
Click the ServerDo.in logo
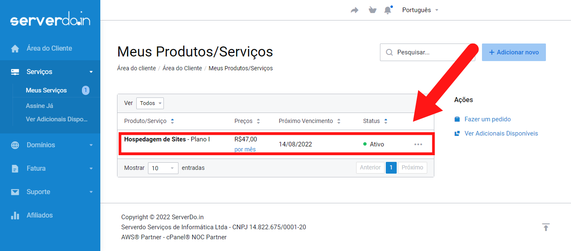tap(50, 20)
